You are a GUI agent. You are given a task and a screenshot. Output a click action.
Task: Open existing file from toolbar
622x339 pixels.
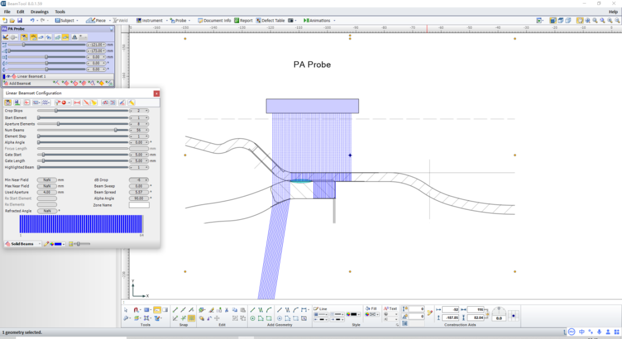(12, 20)
